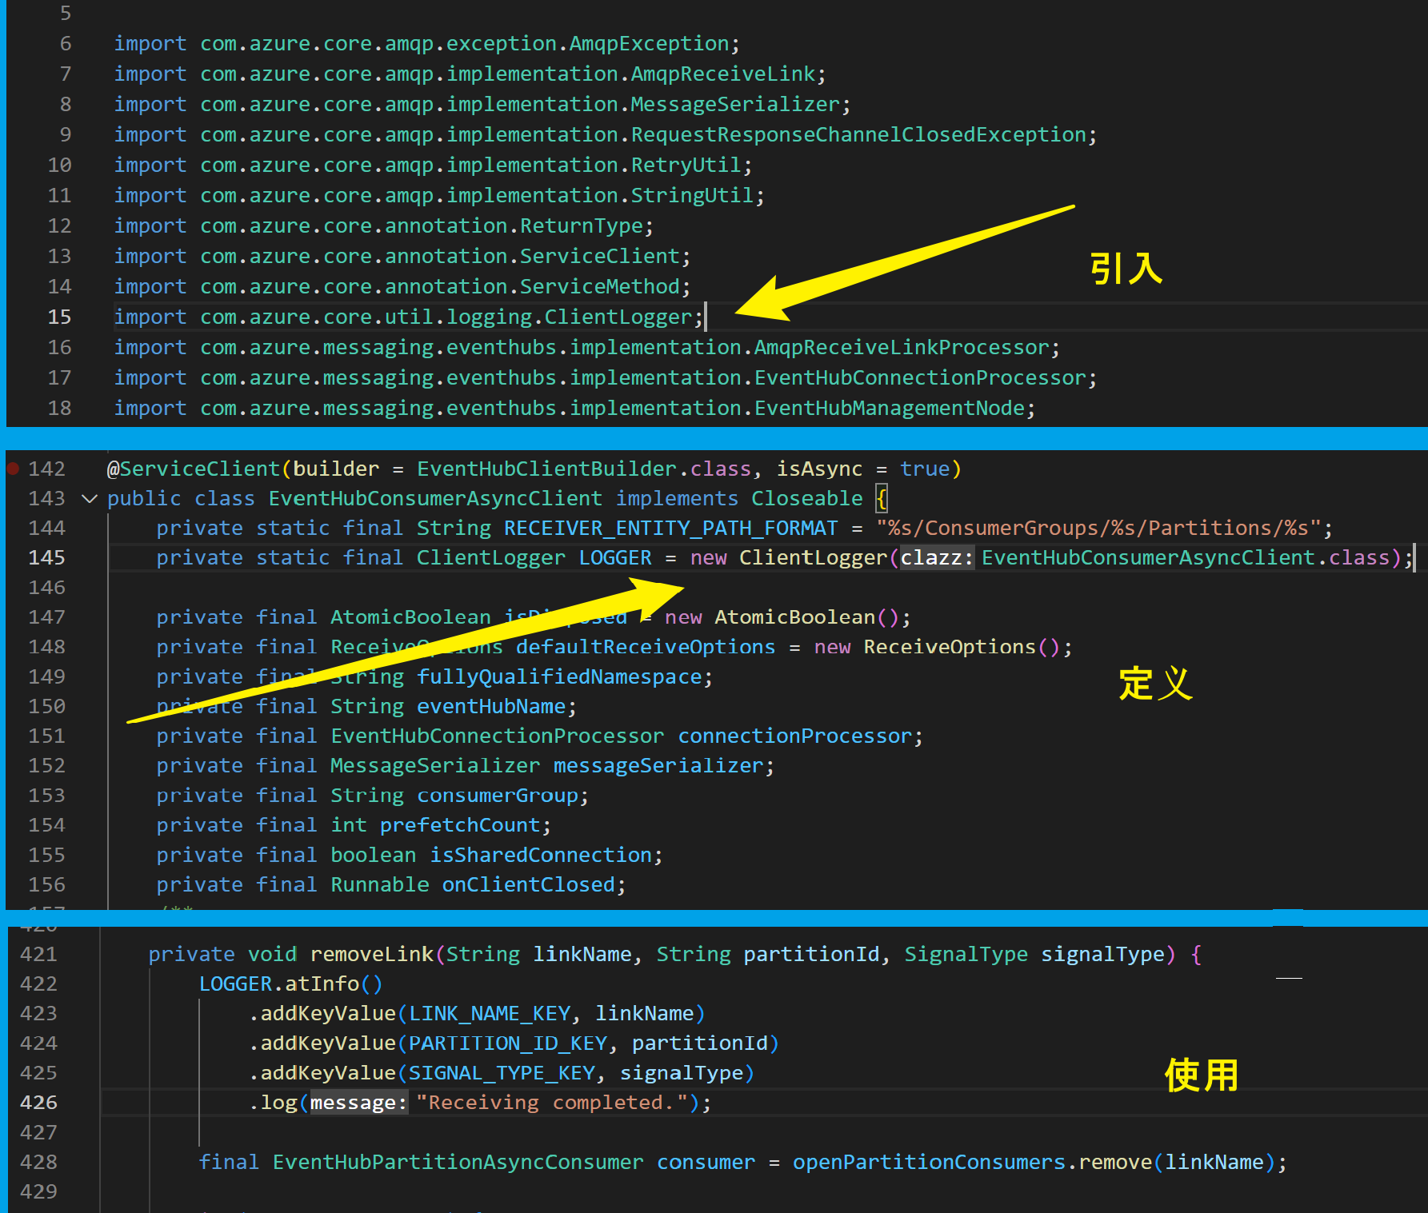The height and width of the screenshot is (1213, 1428).
Task: Click the EventHubManagementNode import on line 18
Action: (x=890, y=408)
